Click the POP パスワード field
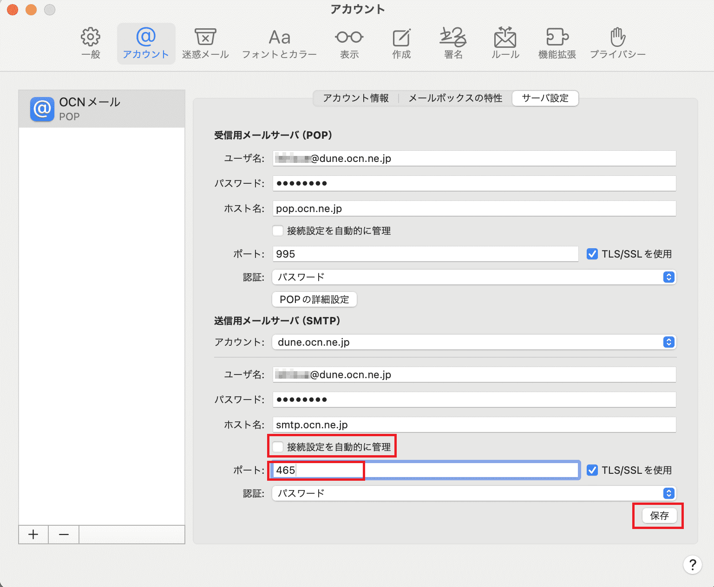Screen dimensions: 714x587 [x=474, y=183]
